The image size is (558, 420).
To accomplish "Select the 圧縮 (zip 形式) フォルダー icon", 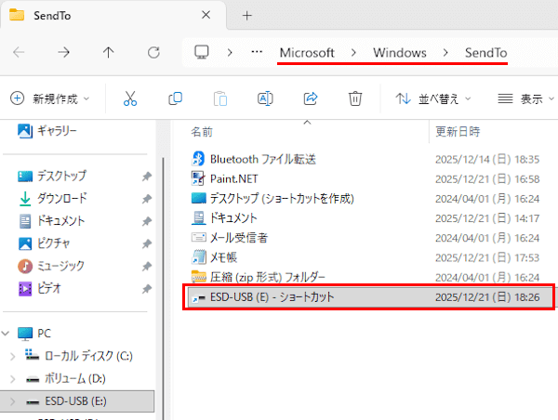I will (x=199, y=276).
